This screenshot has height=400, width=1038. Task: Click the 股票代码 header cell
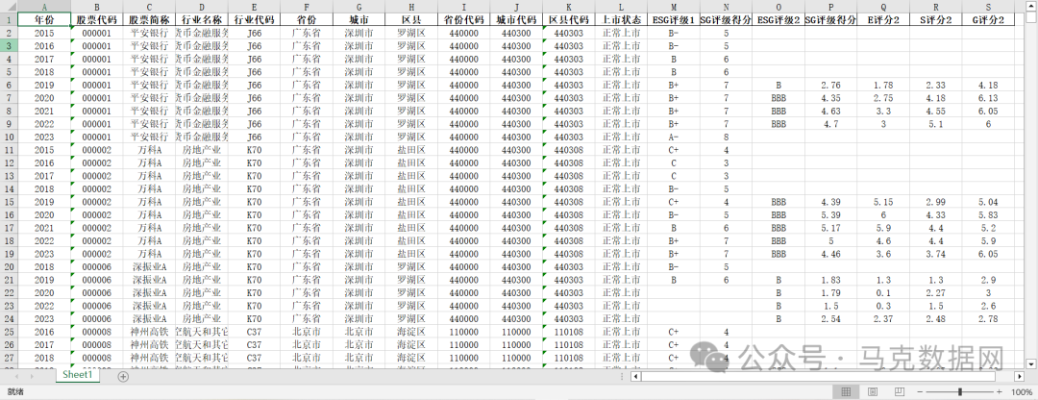(x=97, y=20)
